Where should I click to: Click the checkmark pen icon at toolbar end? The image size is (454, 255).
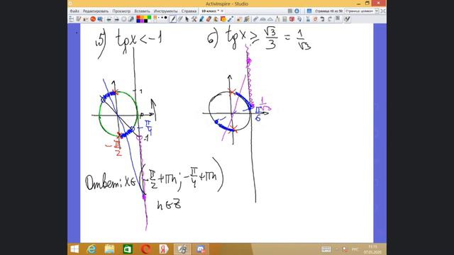click(347, 19)
